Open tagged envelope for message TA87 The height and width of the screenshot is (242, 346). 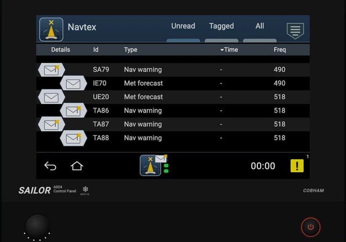click(x=51, y=124)
